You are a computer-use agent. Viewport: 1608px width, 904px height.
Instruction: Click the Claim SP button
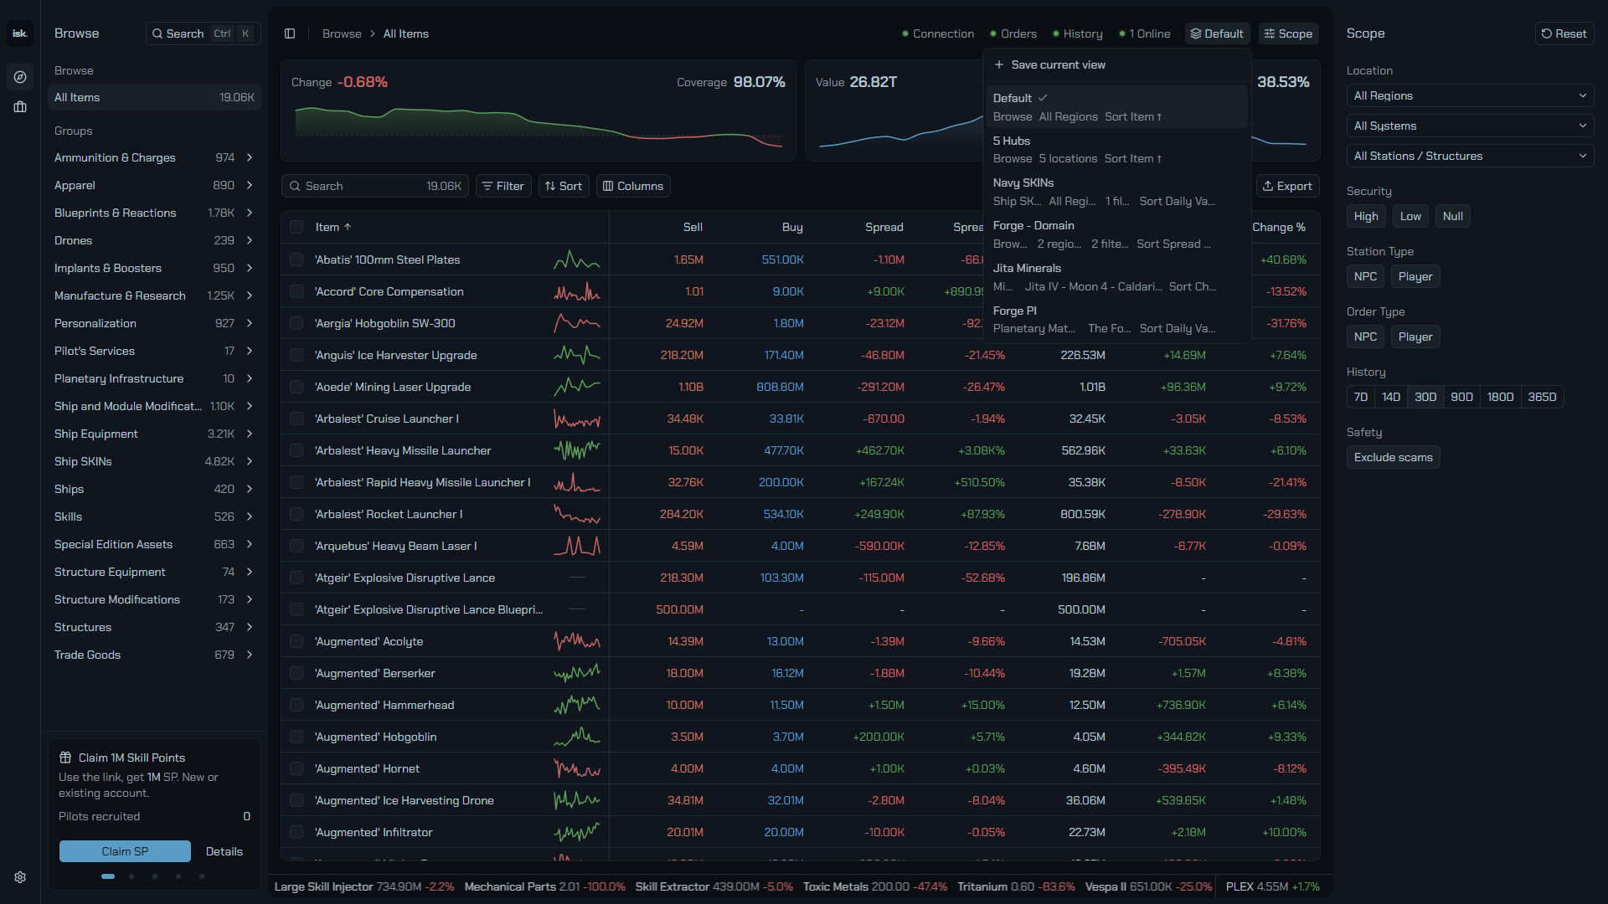[x=125, y=851]
